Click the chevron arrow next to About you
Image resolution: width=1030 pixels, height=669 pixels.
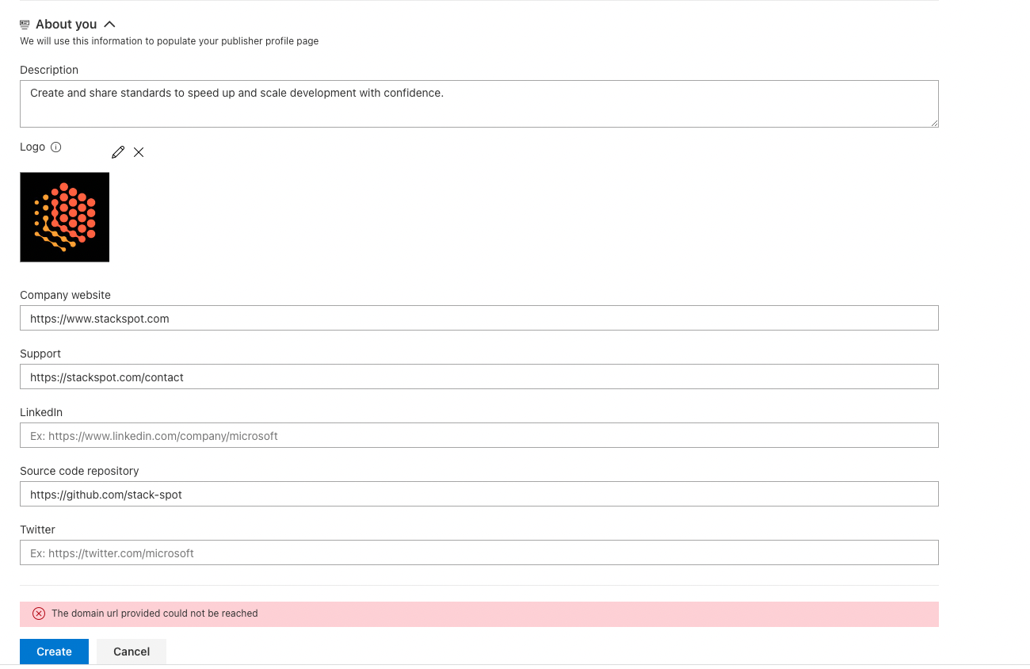pos(109,24)
